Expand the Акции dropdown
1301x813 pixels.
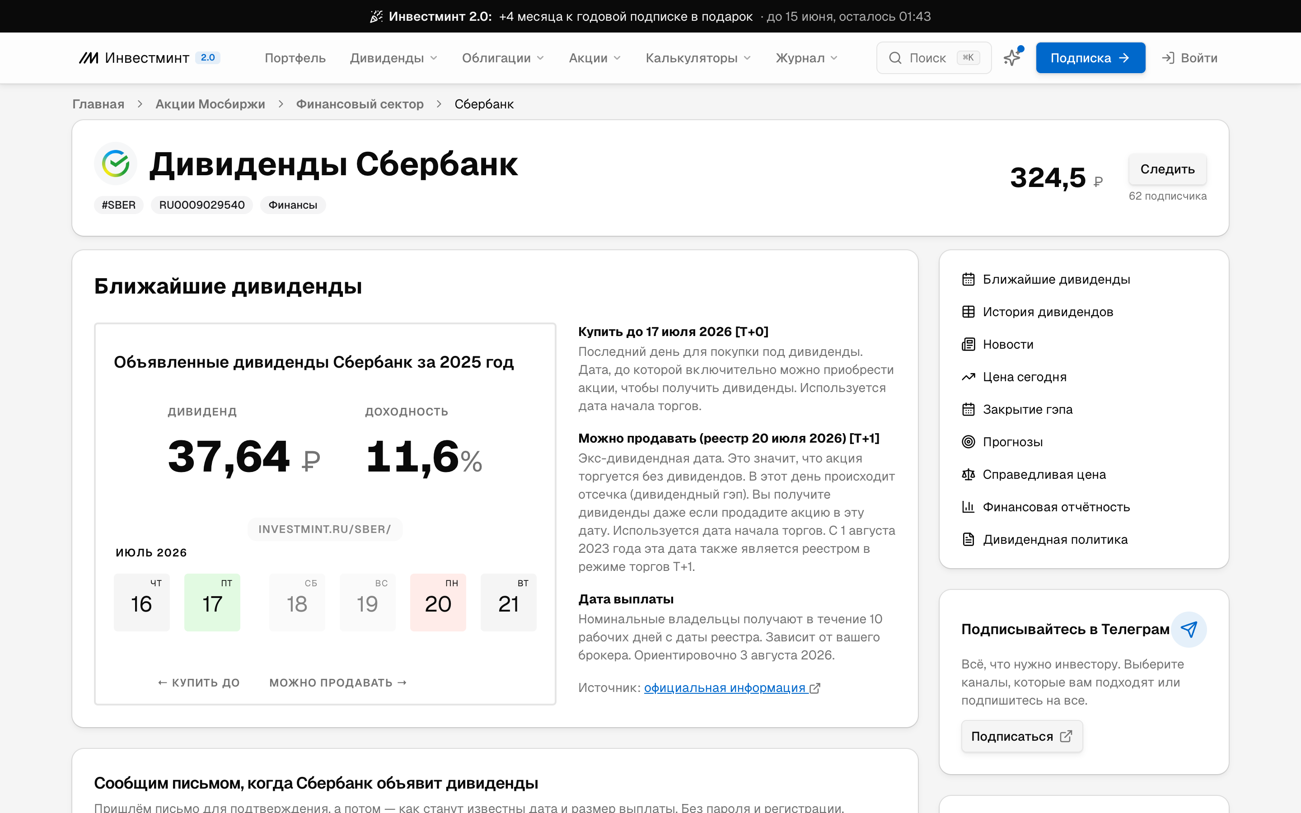[594, 57]
